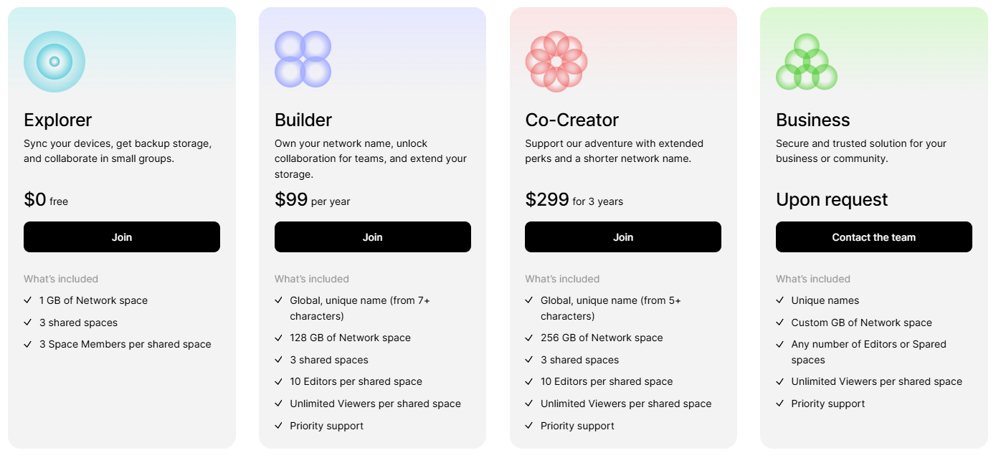Select the Explorer plan heading

click(58, 120)
